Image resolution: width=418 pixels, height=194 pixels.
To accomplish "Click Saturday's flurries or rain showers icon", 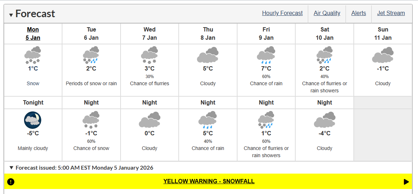I will click(324, 55).
